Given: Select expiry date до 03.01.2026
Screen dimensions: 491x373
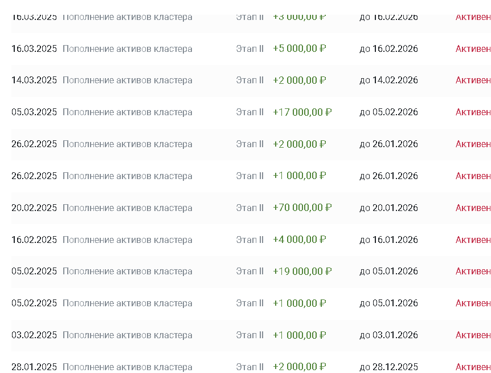Looking at the screenshot, I should pyautogui.click(x=388, y=335).
